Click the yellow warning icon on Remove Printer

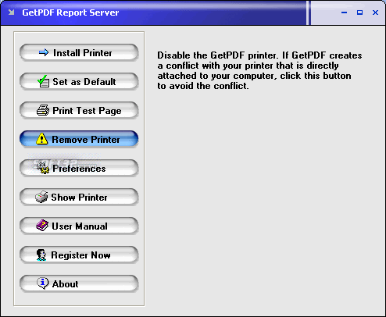[x=41, y=139]
